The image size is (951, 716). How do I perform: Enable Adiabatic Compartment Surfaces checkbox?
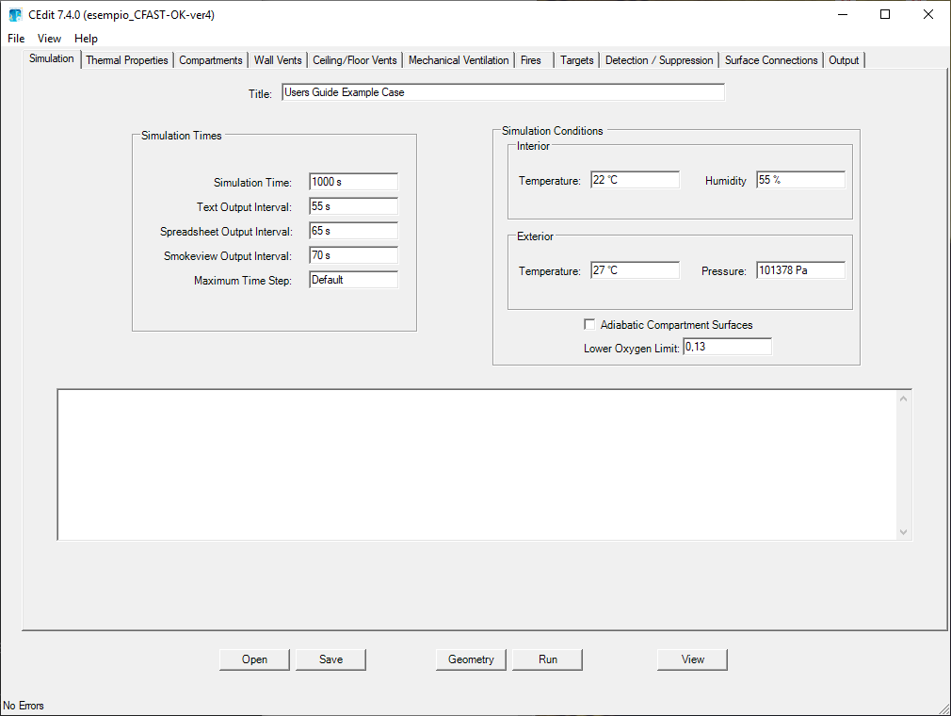[590, 325]
